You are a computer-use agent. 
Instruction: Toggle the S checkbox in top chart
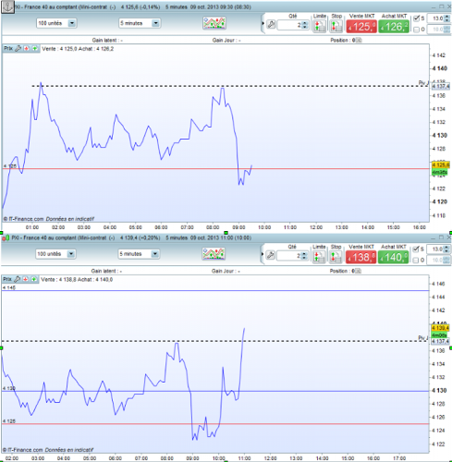416,18
